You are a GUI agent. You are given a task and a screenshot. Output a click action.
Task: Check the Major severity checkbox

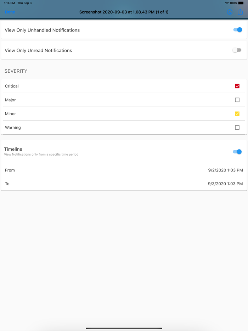pyautogui.click(x=237, y=100)
